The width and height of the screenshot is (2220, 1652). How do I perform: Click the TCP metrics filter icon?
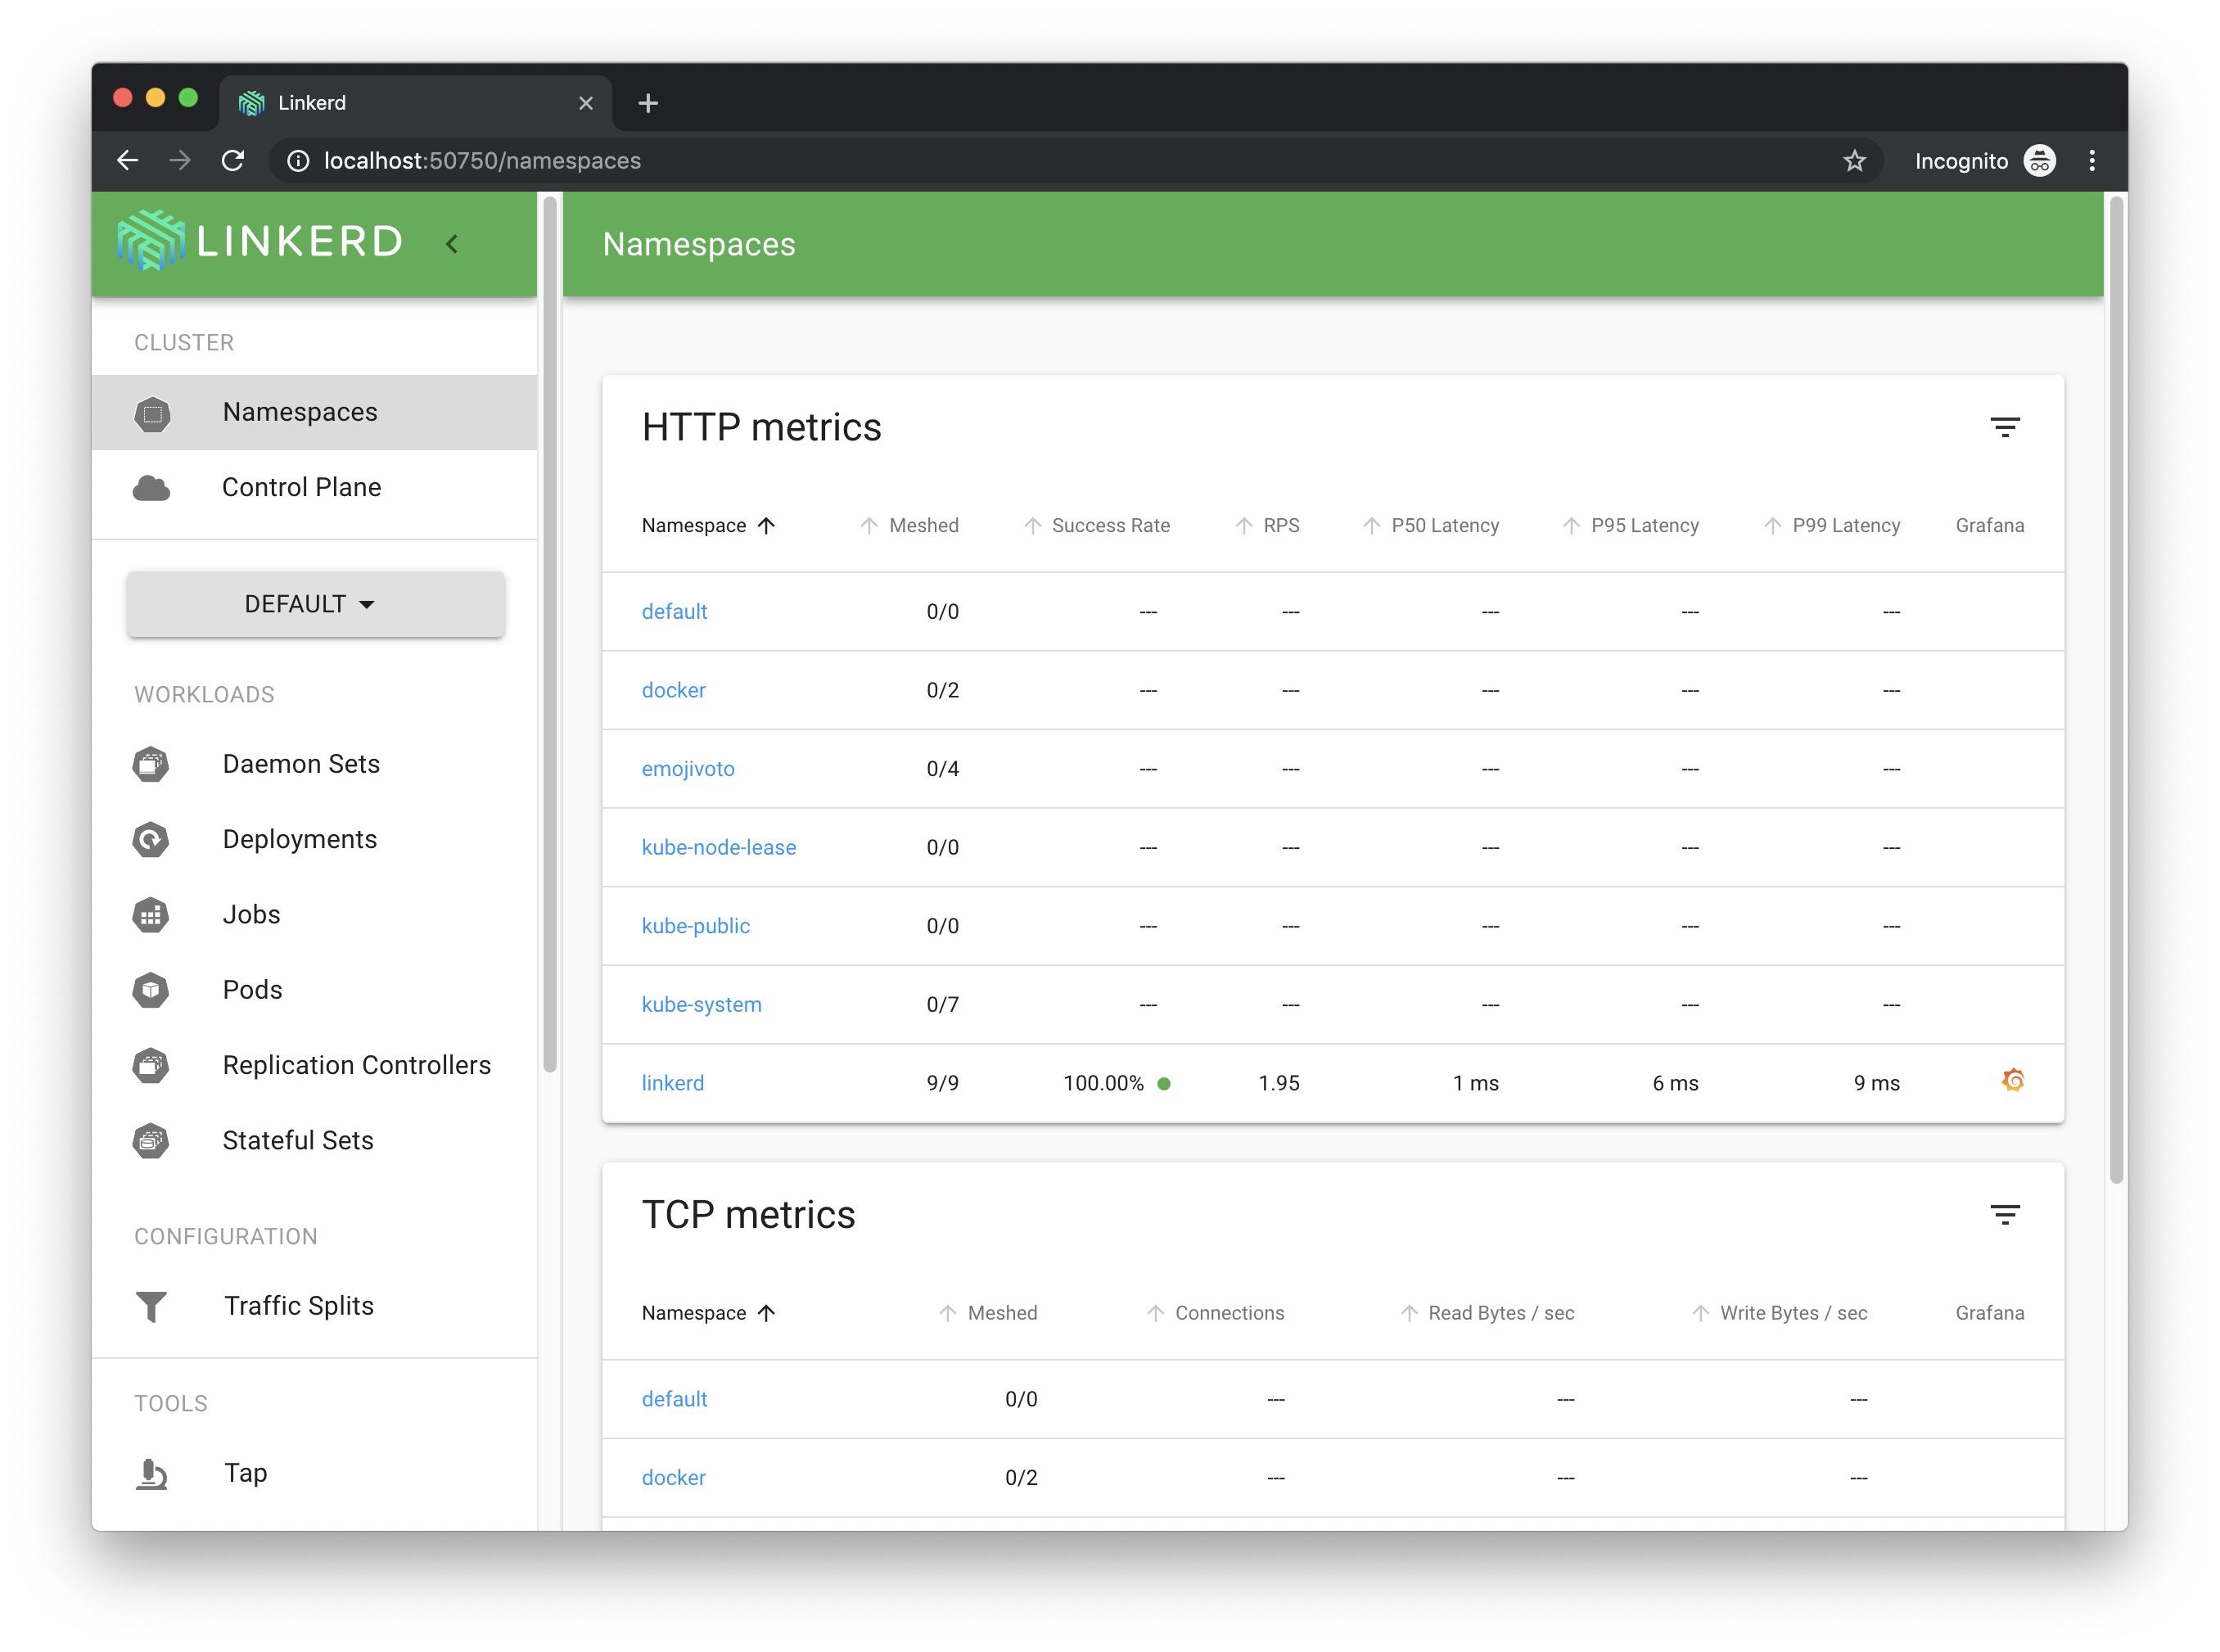click(x=2005, y=1215)
